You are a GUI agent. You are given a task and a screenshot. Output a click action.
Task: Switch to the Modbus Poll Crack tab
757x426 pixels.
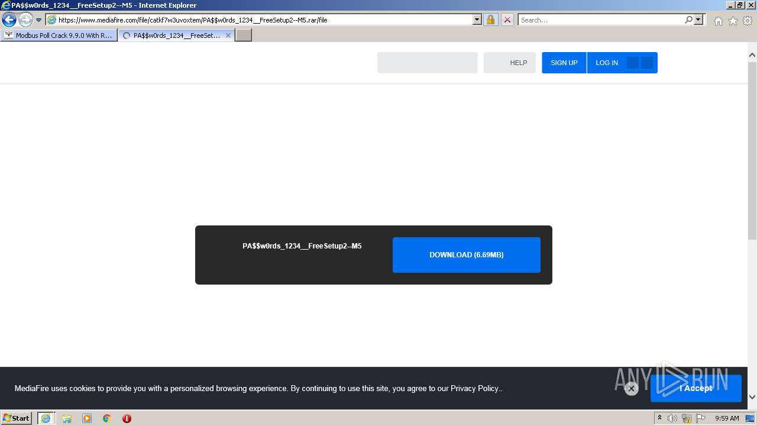59,35
